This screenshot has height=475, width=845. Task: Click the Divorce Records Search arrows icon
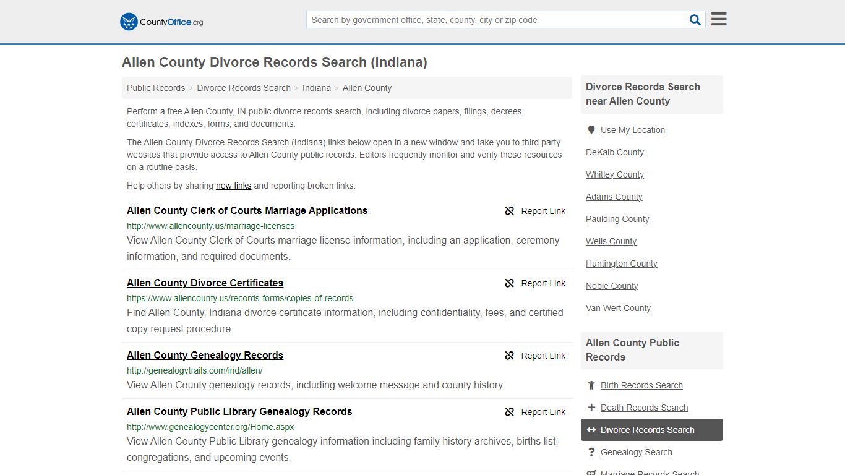[x=591, y=430]
